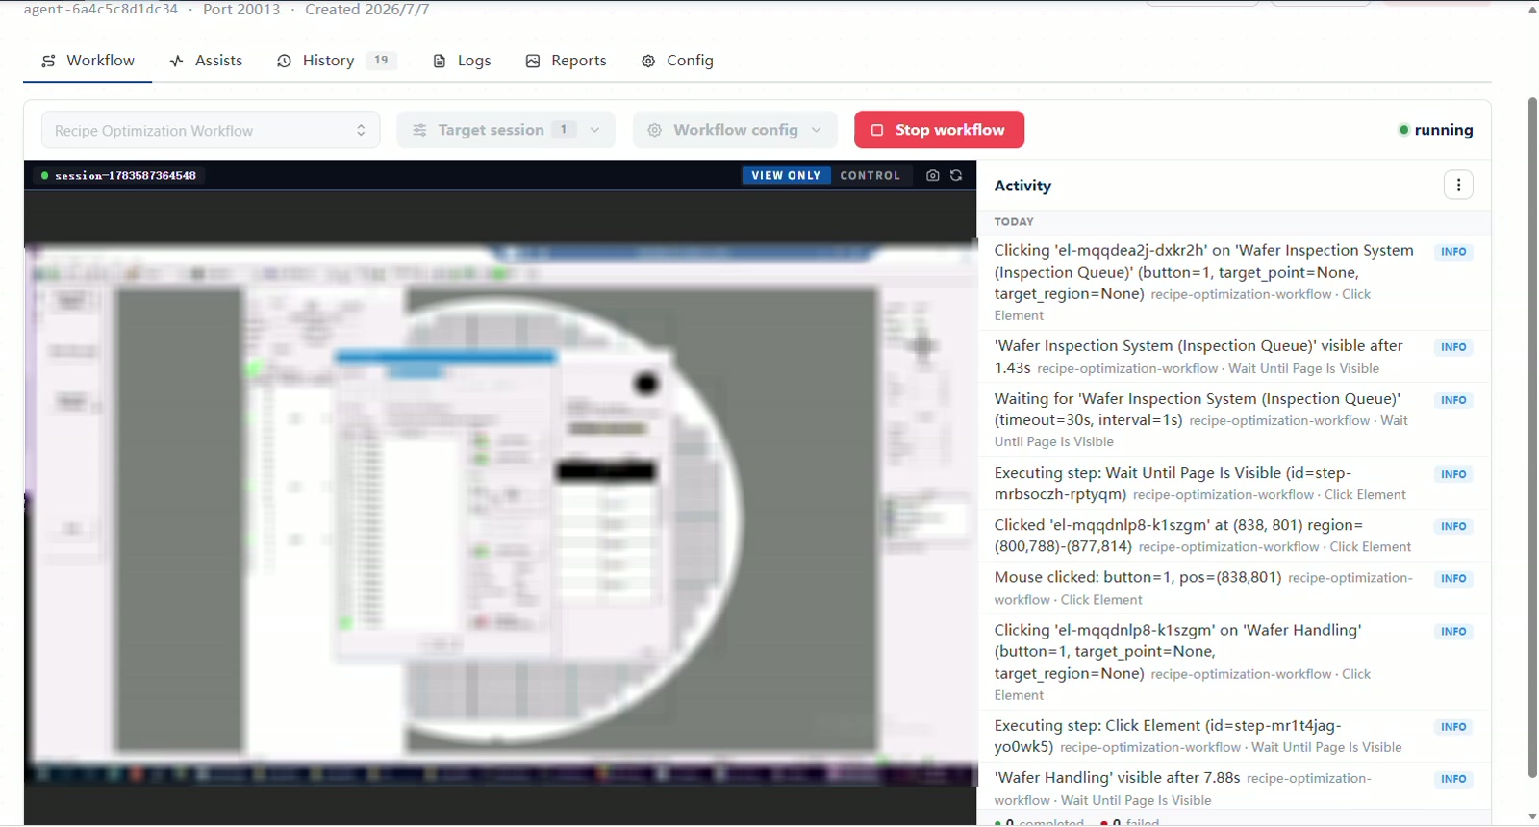Click the TODAY section header

point(1014,221)
